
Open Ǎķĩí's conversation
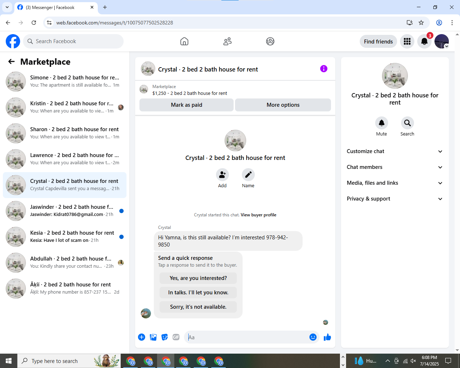click(65, 289)
